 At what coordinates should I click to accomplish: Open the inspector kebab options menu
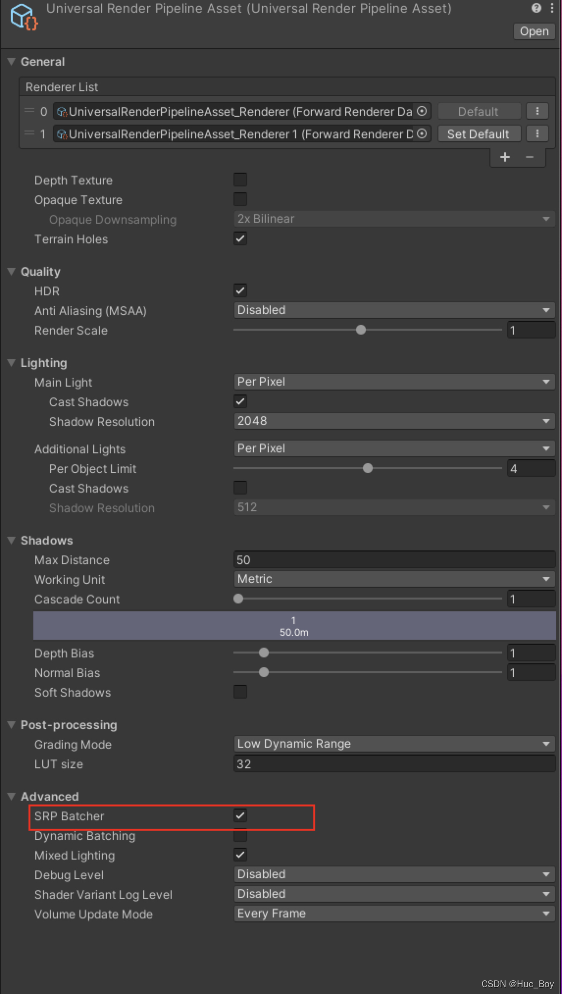[x=552, y=8]
